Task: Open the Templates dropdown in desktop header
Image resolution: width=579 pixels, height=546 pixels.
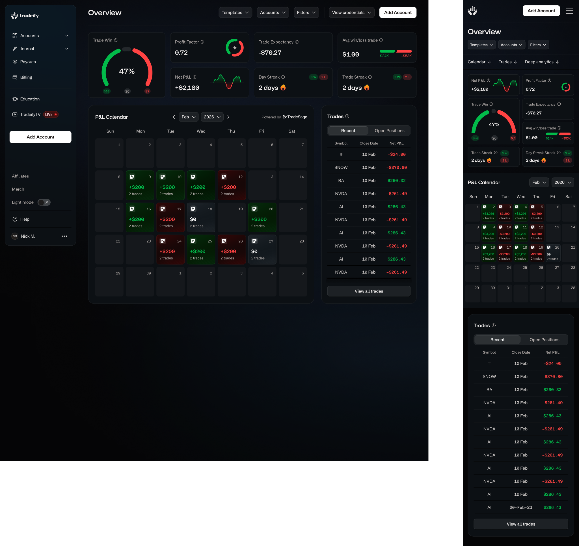Action: click(235, 12)
